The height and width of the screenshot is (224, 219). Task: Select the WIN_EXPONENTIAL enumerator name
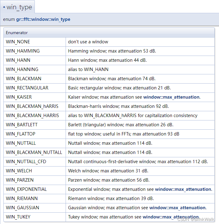26,189
